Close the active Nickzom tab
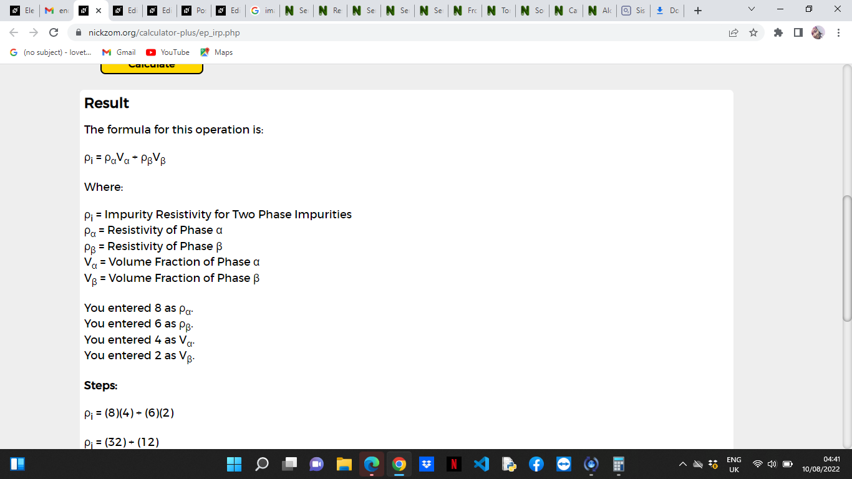This screenshot has width=852, height=479. tap(99, 11)
